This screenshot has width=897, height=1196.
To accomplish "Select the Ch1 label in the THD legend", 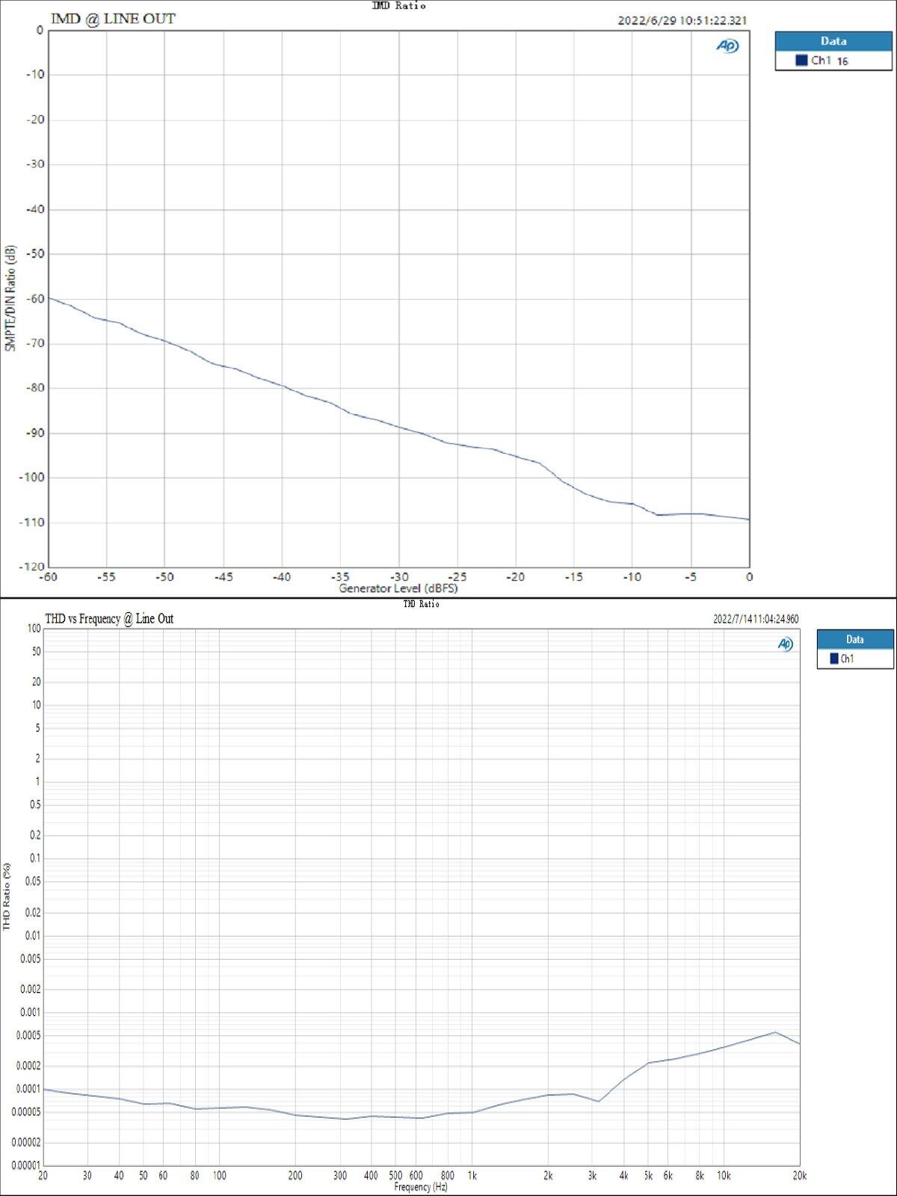I will (847, 659).
